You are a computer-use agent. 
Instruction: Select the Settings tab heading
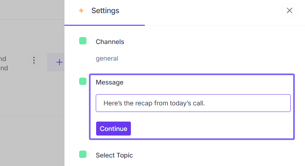click(x=105, y=11)
